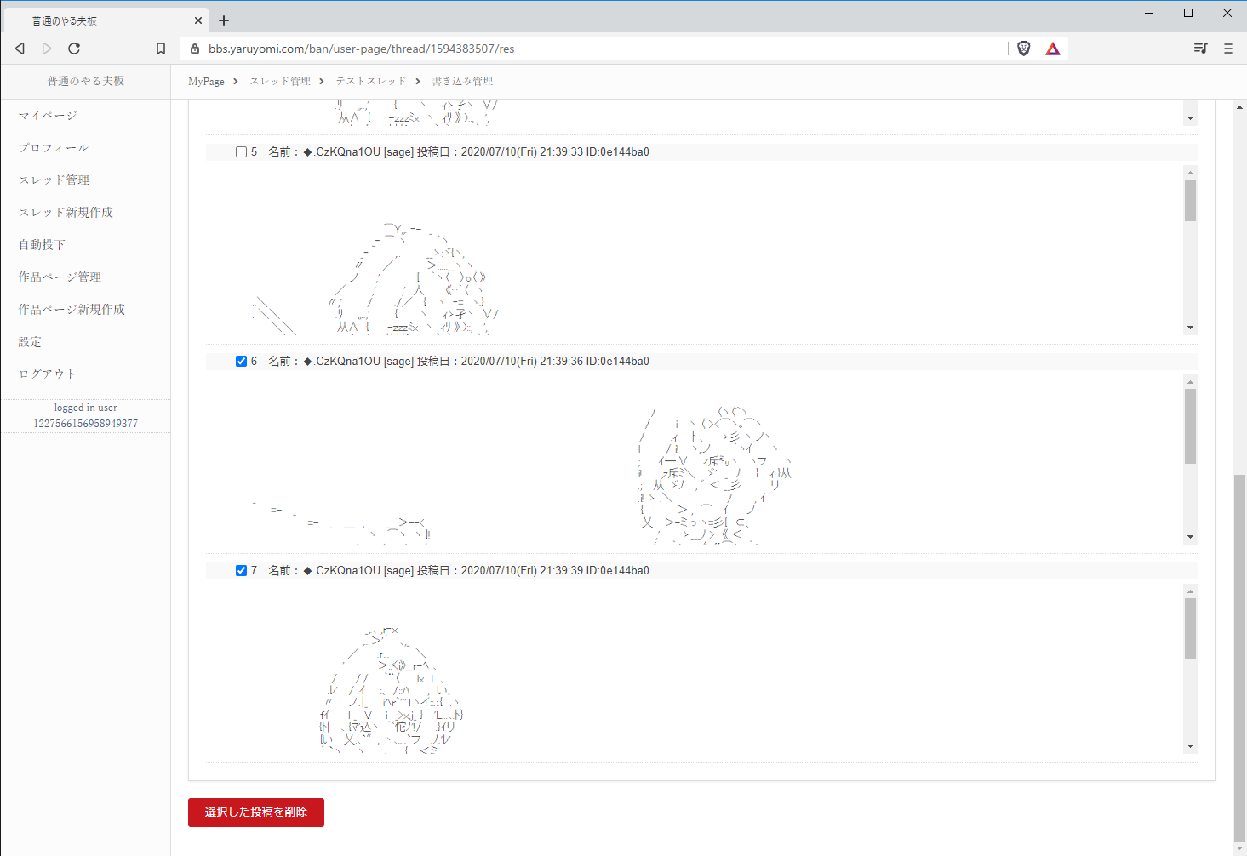Uncheck the checkbox for post 7
This screenshot has width=1247, height=856.
241,570
